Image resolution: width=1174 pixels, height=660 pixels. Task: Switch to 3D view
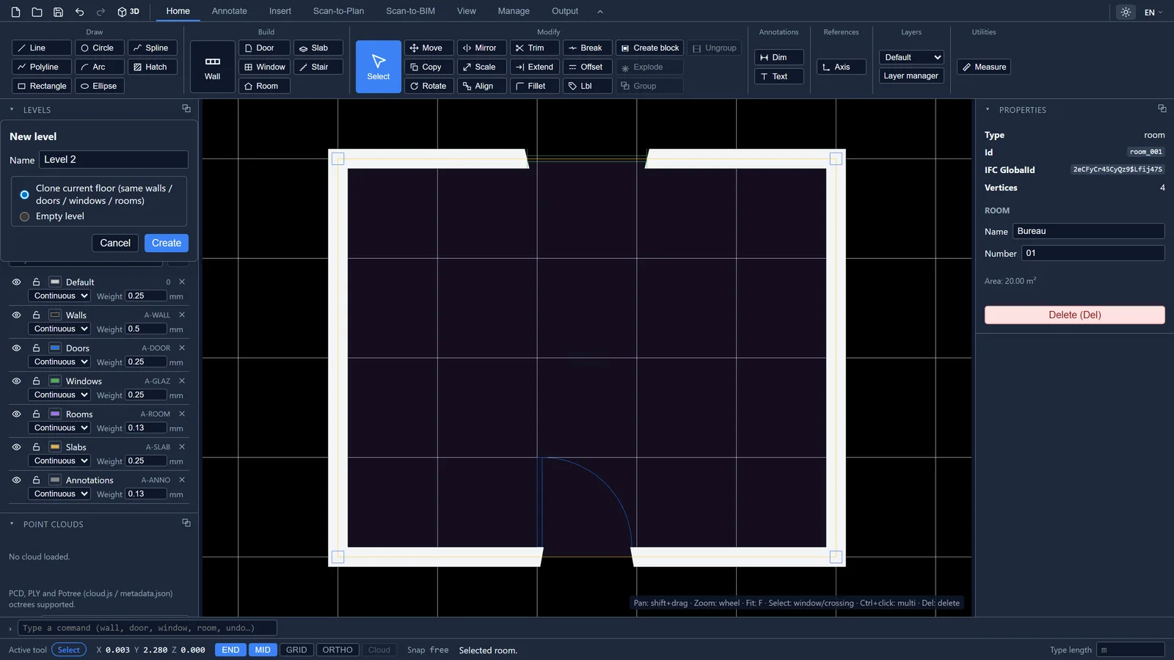pos(128,12)
